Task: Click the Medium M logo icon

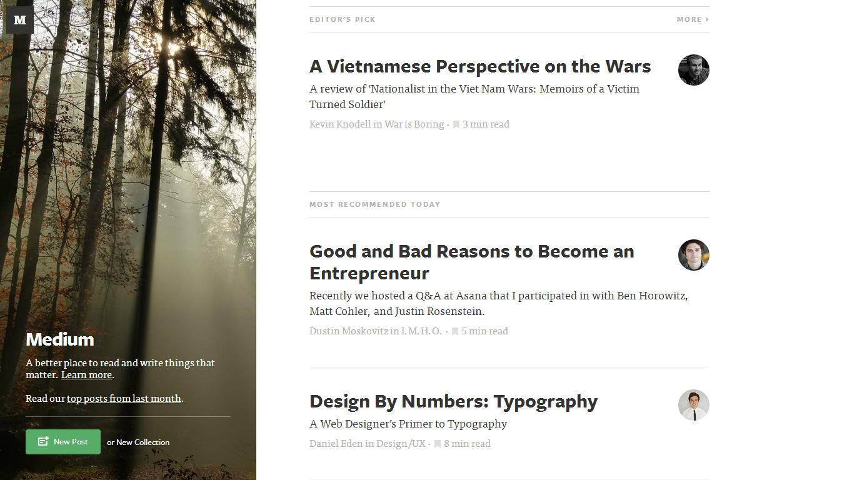Action: 20,20
